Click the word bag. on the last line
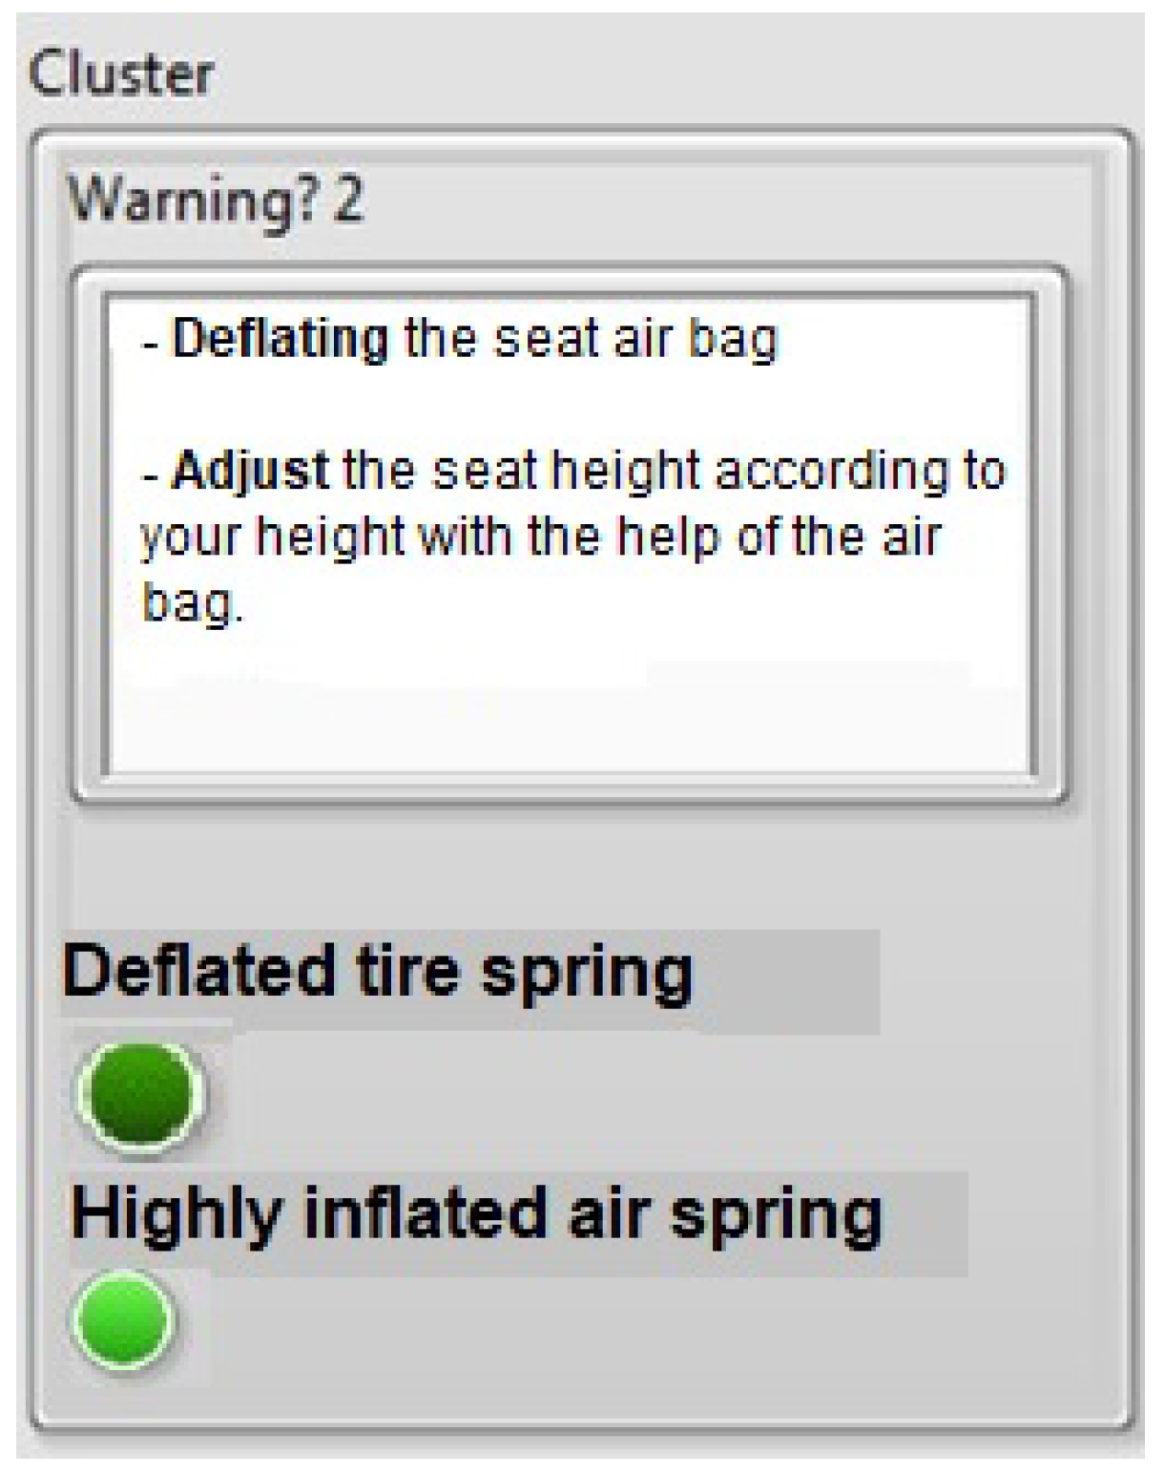The width and height of the screenshot is (1164, 1474). (193, 603)
